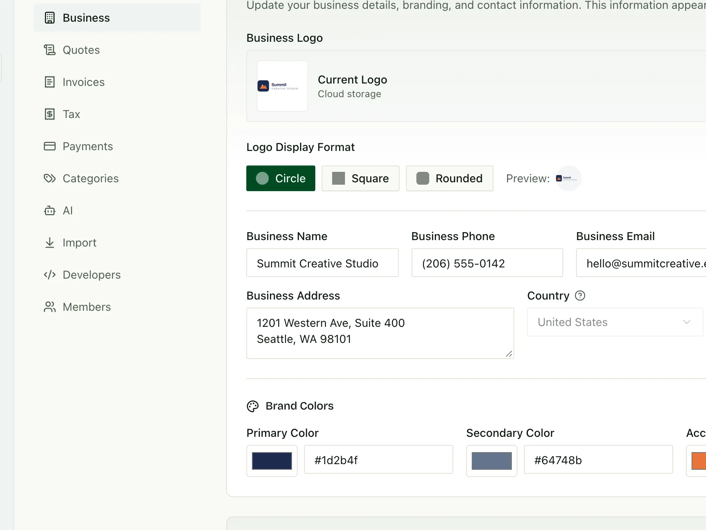This screenshot has height=530, width=706.
Task: Click the Business building icon in sidebar
Action: [x=50, y=18]
